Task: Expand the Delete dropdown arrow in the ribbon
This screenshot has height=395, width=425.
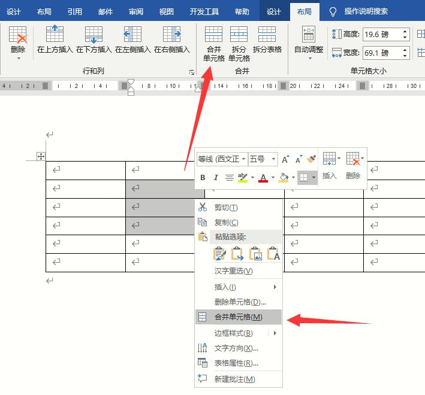Action: point(19,59)
